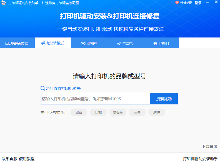This screenshot has width=220, height=163.
Task: Open the 登录 login link
Action: (198, 3)
